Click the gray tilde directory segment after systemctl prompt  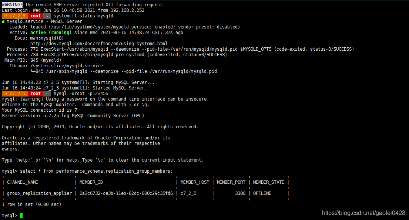point(47,16)
